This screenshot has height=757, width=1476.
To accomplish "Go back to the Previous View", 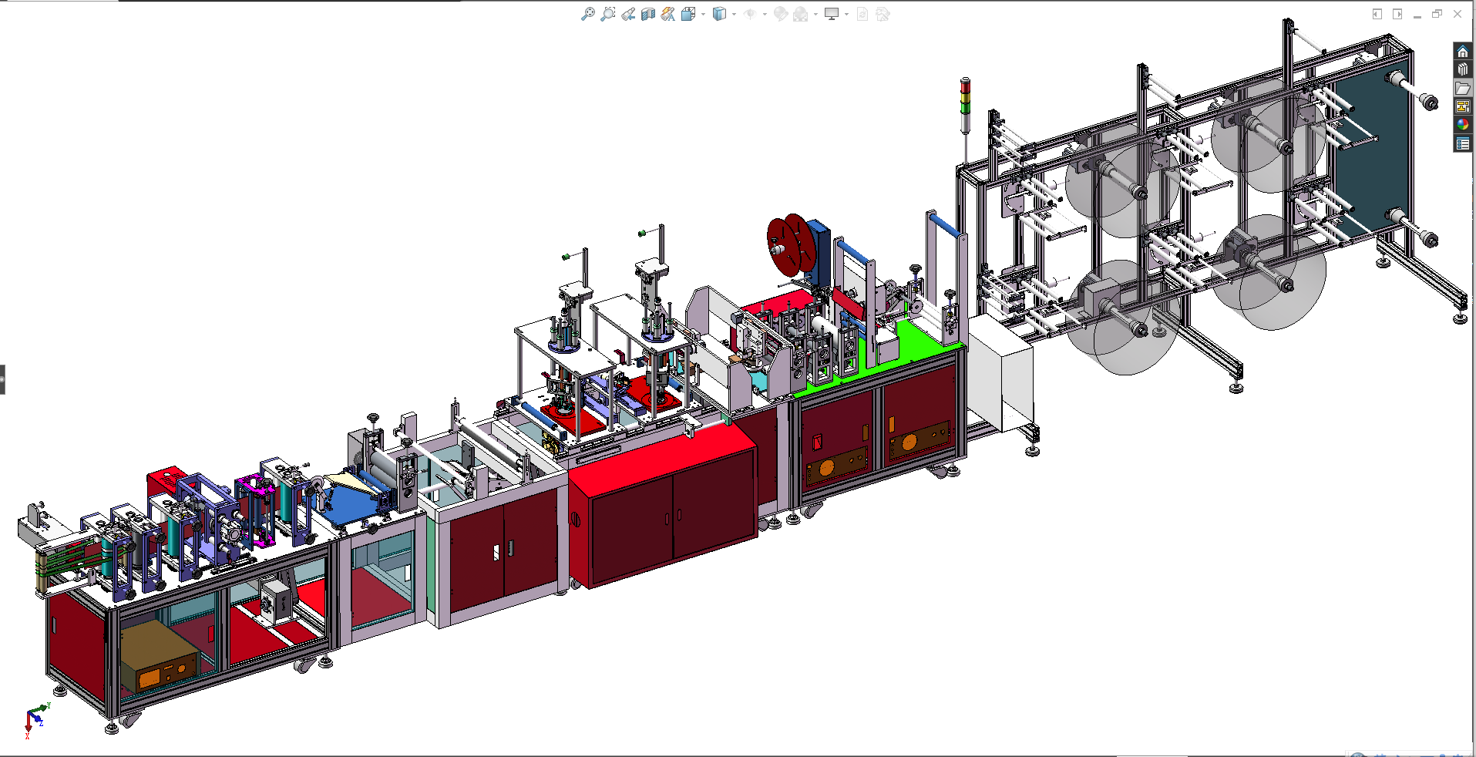I will pos(628,14).
